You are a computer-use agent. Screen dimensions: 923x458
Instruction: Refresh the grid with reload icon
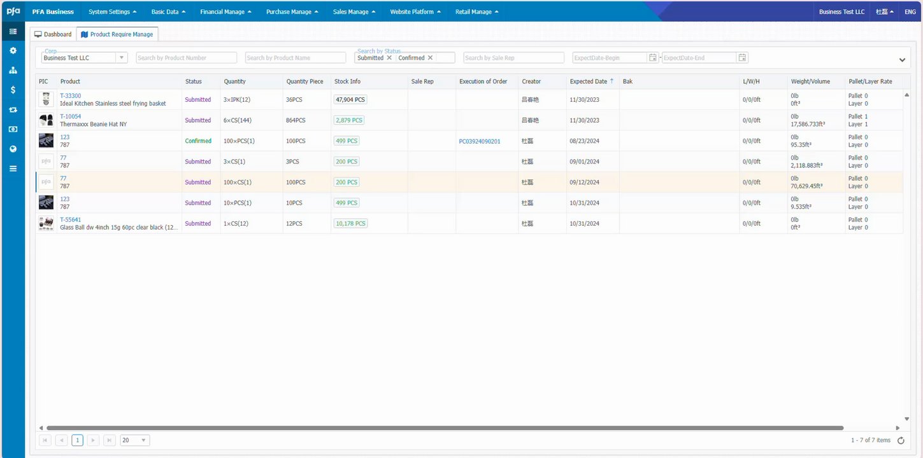[x=901, y=440]
